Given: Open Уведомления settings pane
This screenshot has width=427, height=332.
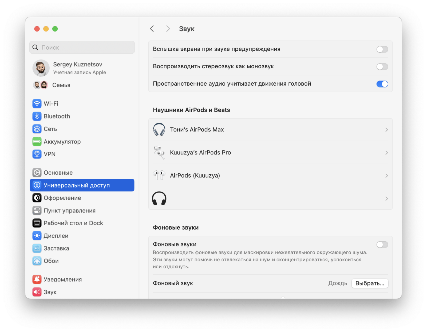Looking at the screenshot, I should pyautogui.click(x=82, y=279).
